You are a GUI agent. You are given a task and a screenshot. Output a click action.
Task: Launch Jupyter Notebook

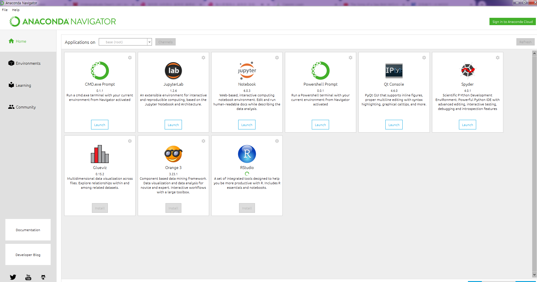[x=247, y=125]
